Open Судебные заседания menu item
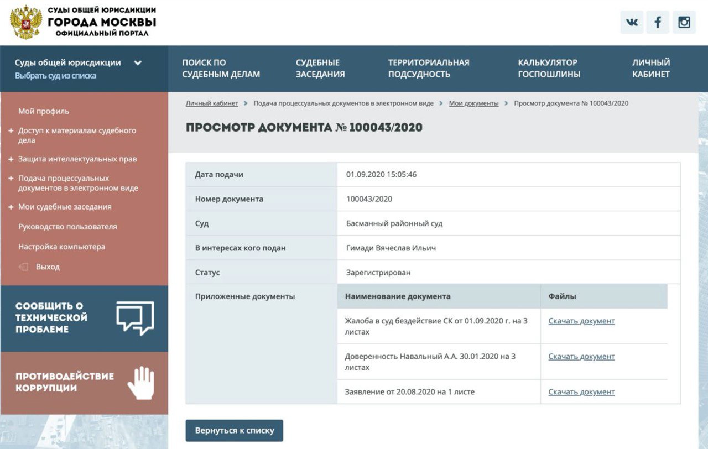Viewport: 708px width, 449px height. point(320,69)
